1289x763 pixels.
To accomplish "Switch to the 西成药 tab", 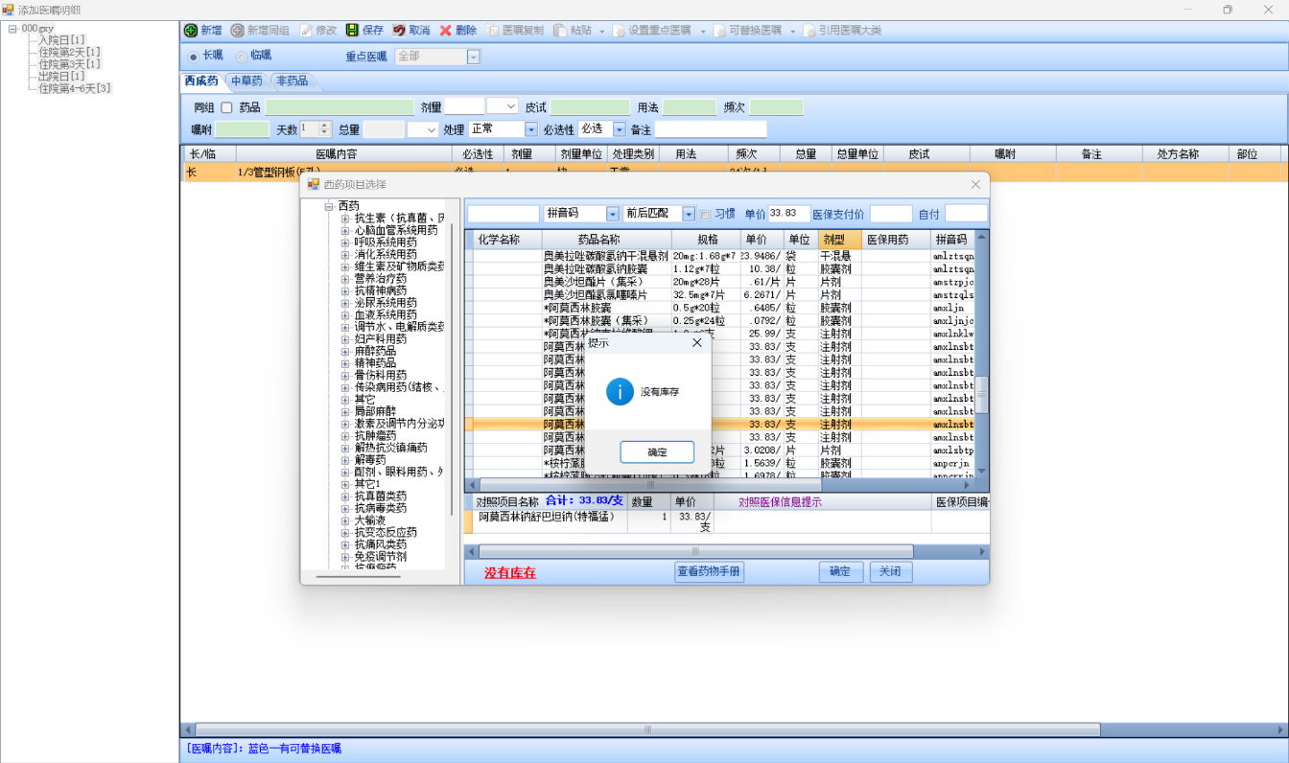I will click(201, 81).
